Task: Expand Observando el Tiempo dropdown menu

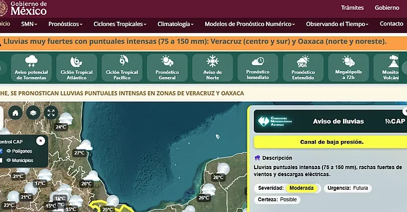Action: (337, 24)
